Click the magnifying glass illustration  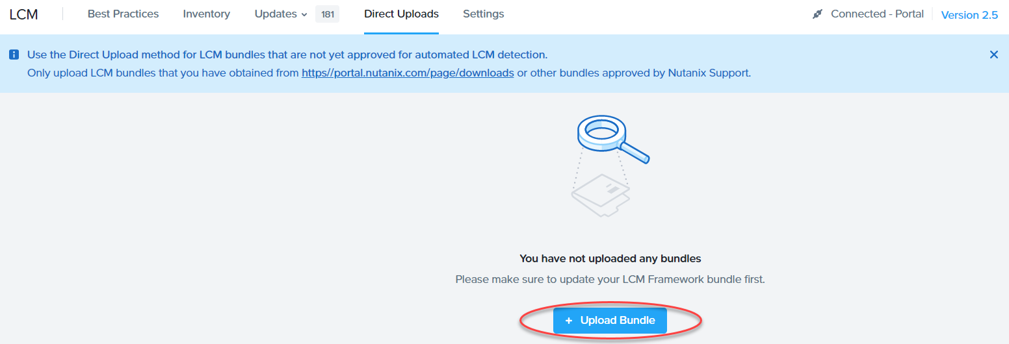[x=610, y=137]
